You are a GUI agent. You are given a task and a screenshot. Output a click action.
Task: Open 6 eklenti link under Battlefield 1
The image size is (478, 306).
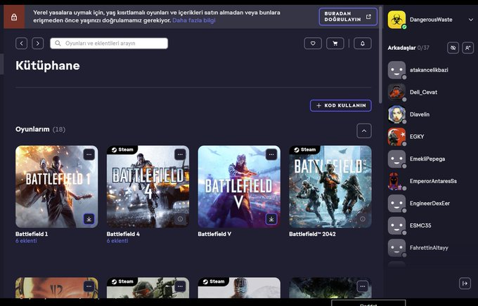26,241
